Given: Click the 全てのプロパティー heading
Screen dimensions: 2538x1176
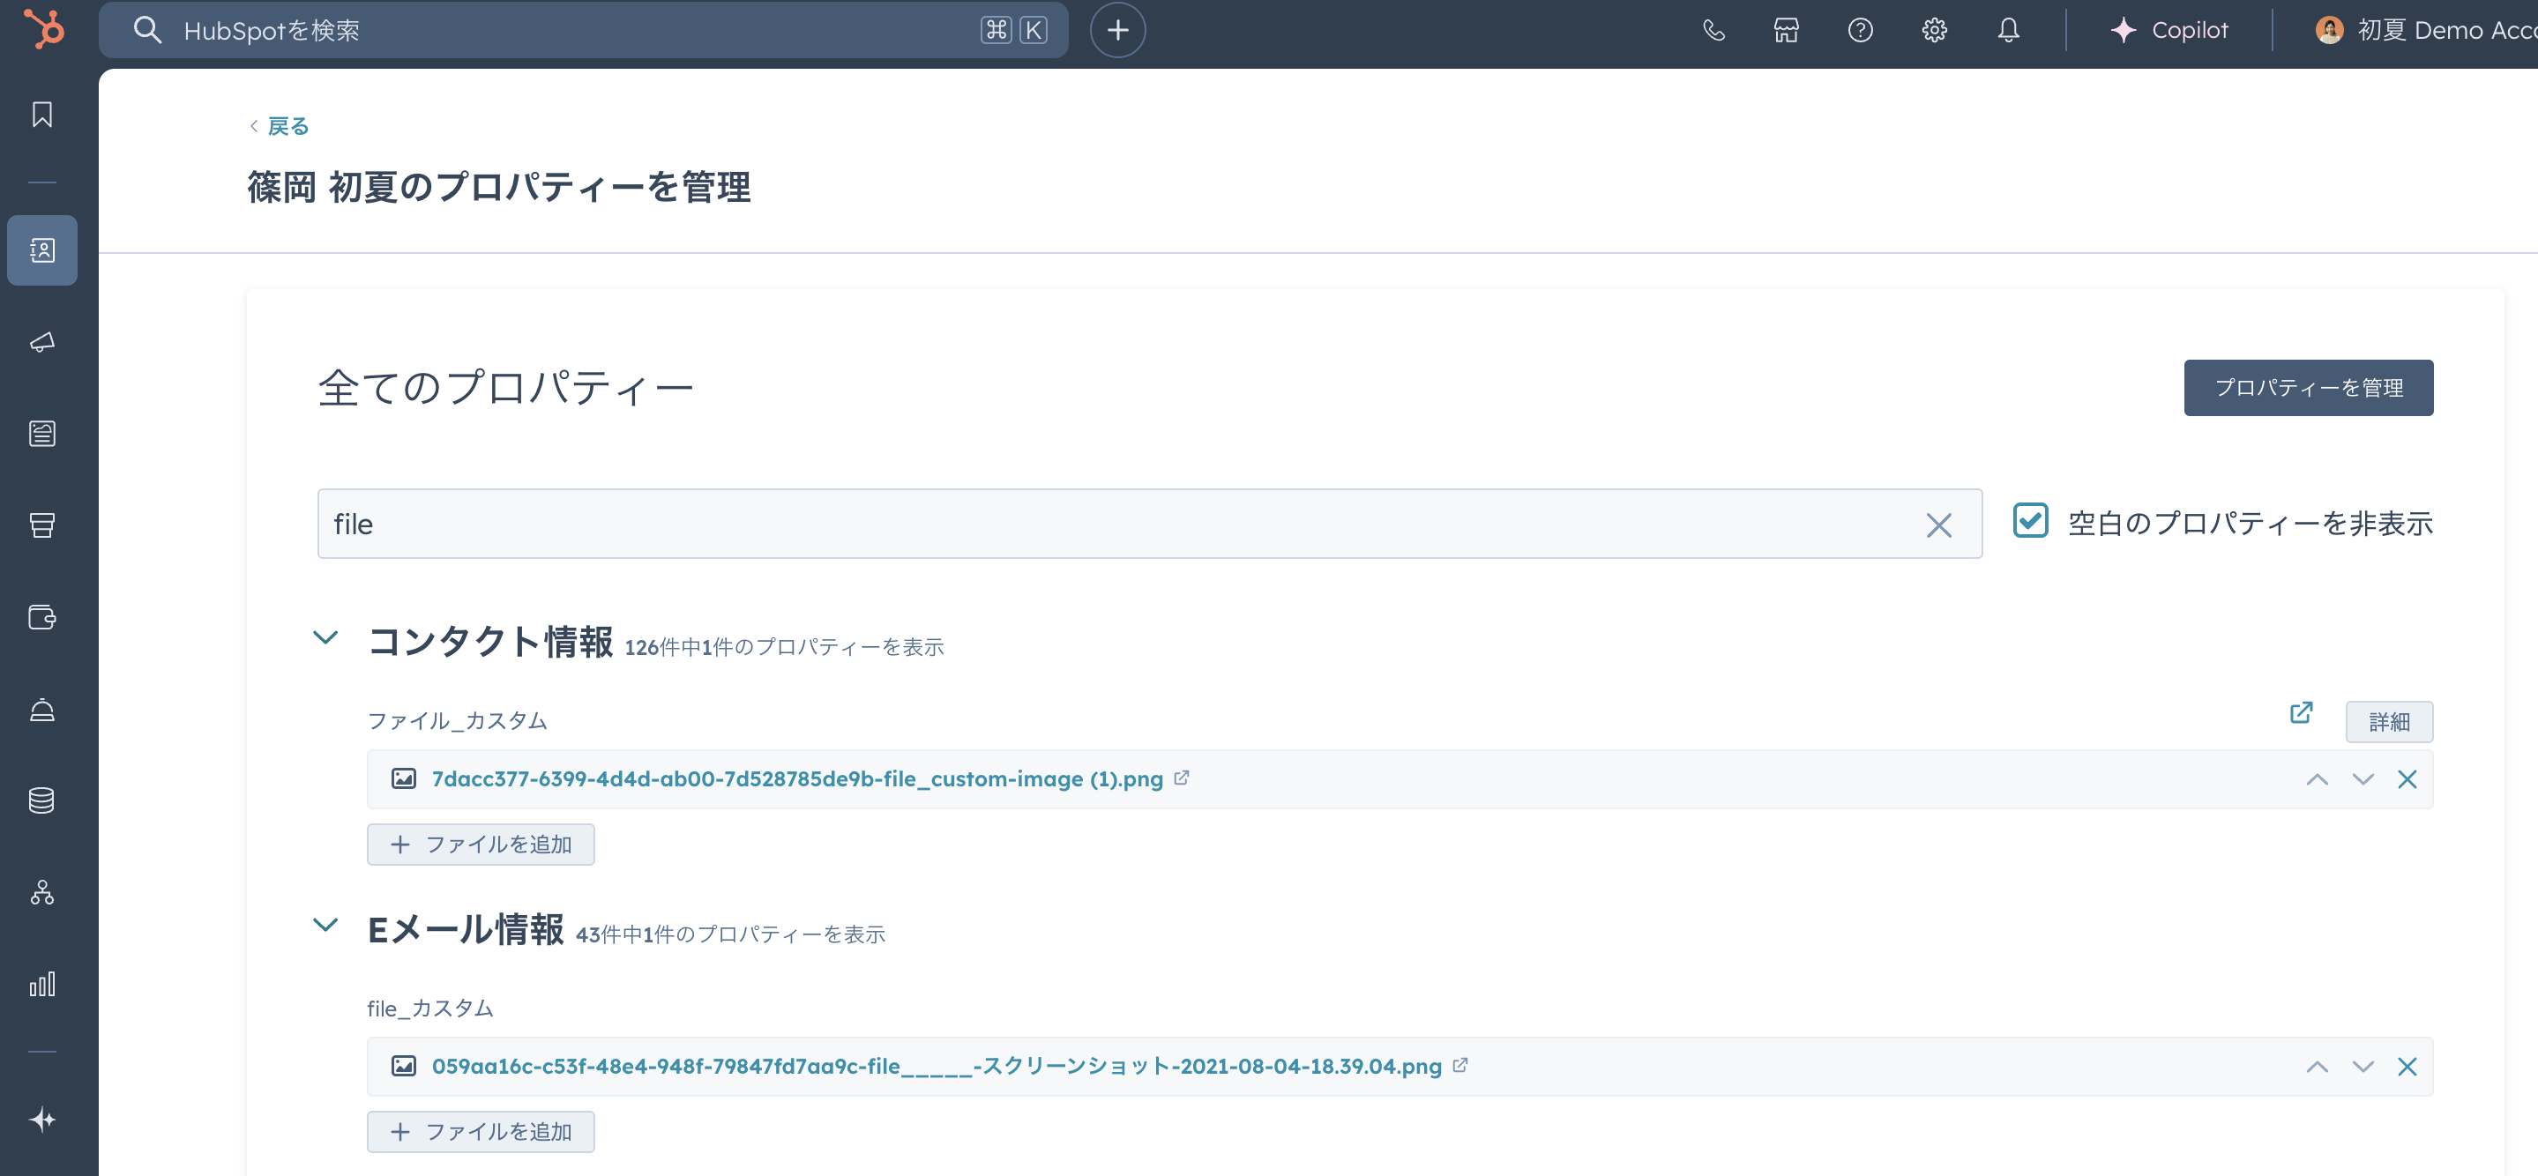Looking at the screenshot, I should click(505, 387).
